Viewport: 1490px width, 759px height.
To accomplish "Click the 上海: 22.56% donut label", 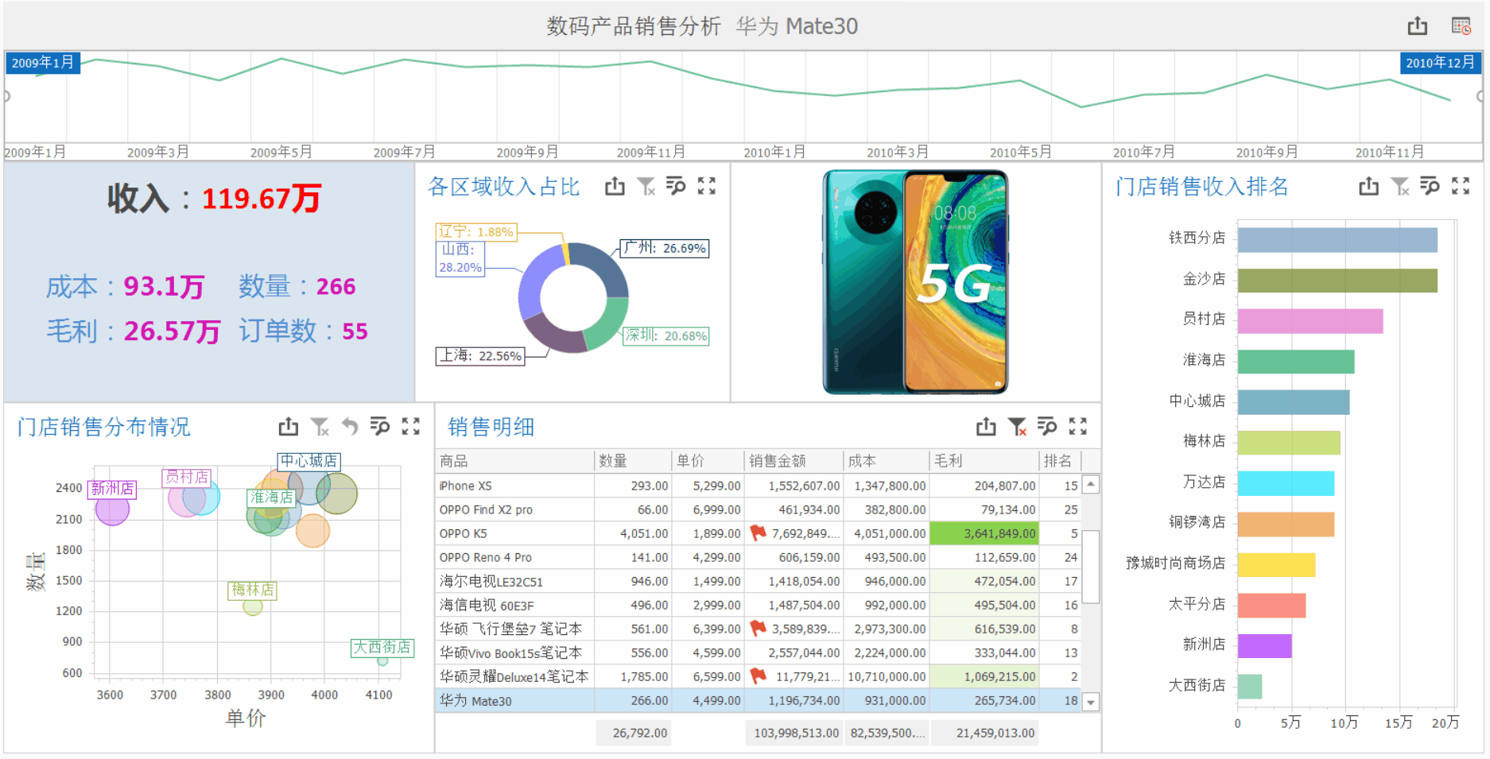I will click(x=481, y=355).
